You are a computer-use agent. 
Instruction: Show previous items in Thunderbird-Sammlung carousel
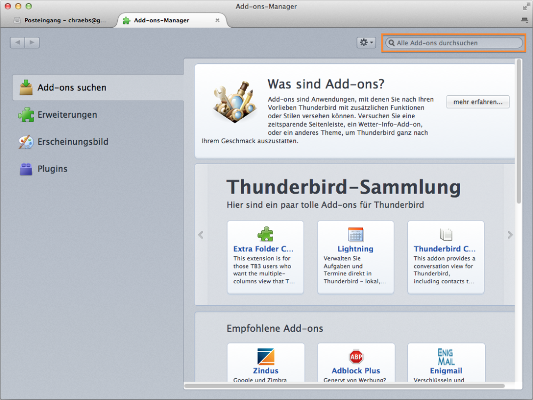click(x=201, y=235)
